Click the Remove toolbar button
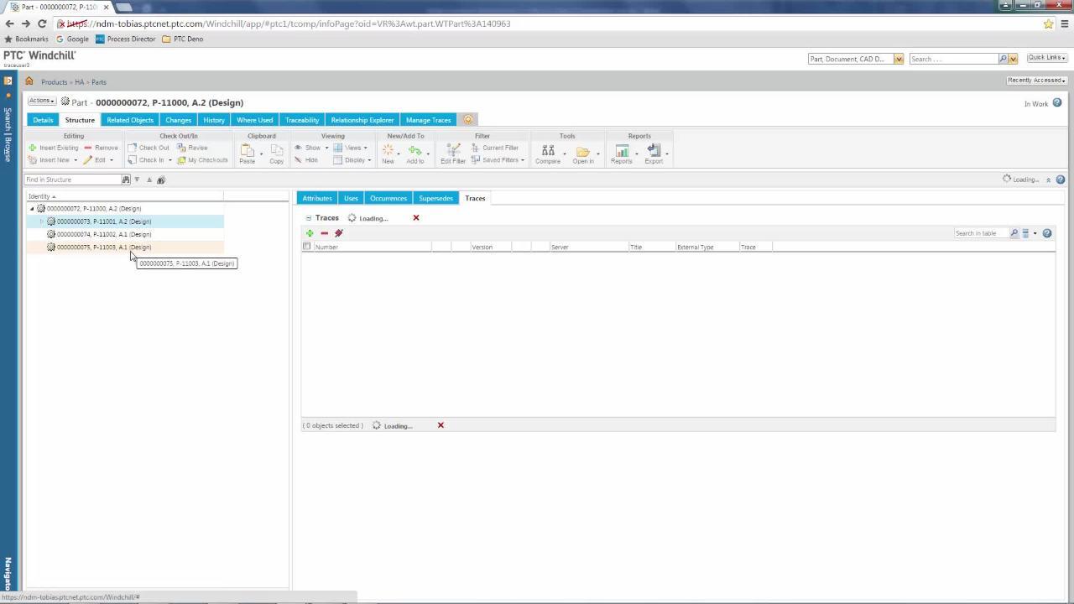 click(101, 148)
